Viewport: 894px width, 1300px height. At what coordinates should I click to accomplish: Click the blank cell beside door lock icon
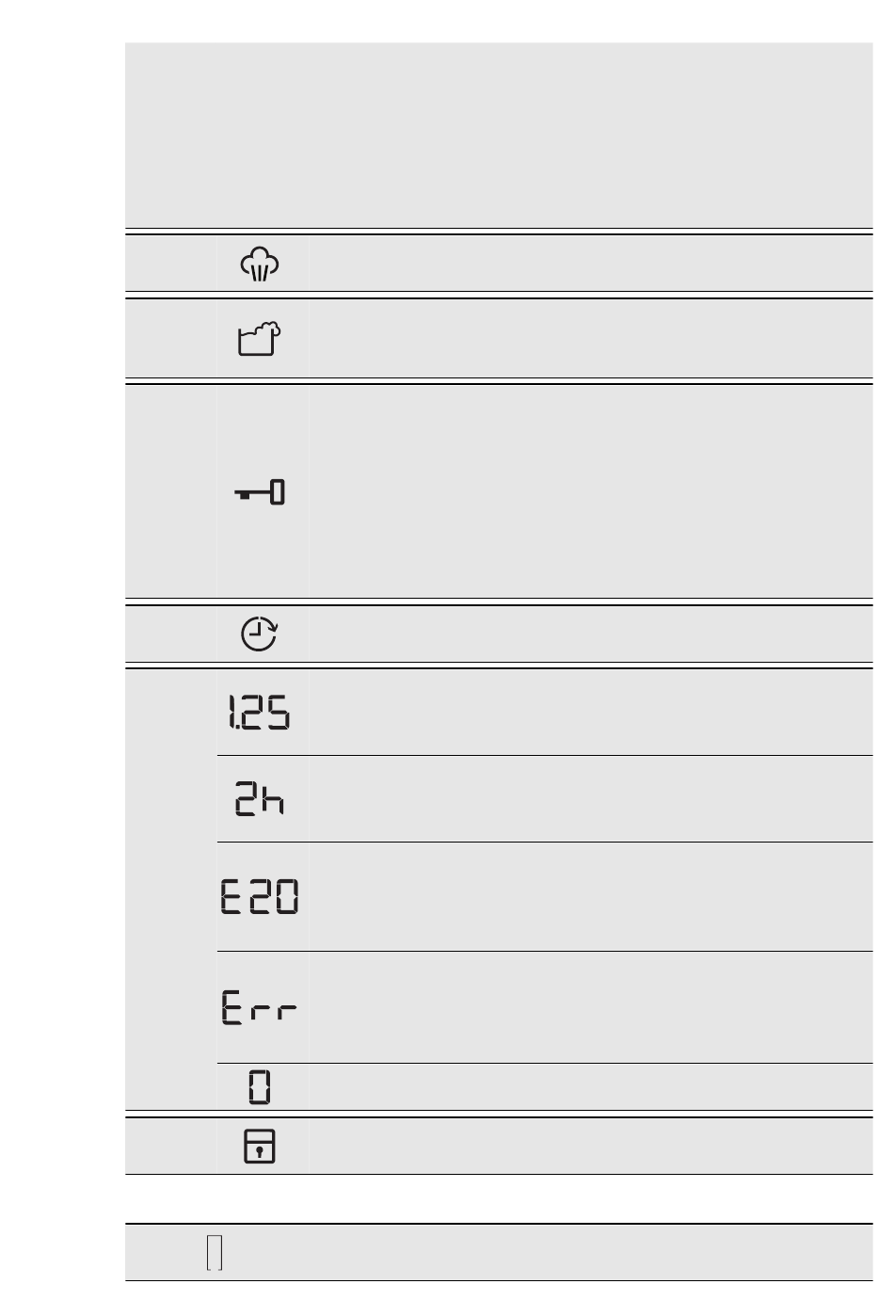click(x=590, y=1147)
